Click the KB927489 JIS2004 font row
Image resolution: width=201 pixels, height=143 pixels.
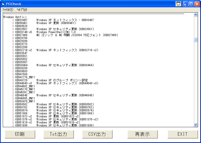point(65,35)
